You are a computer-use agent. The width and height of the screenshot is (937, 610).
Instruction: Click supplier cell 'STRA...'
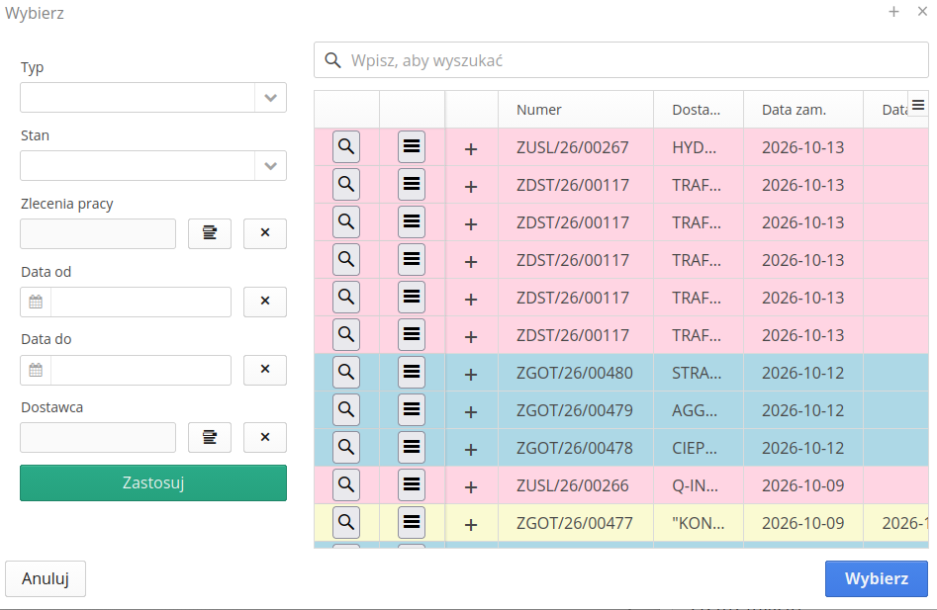(699, 373)
